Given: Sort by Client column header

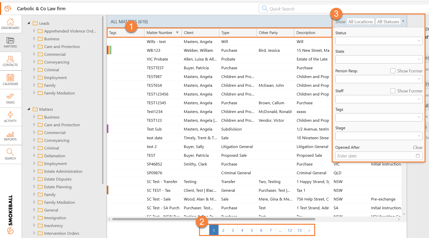Looking at the screenshot, I should tap(201, 33).
